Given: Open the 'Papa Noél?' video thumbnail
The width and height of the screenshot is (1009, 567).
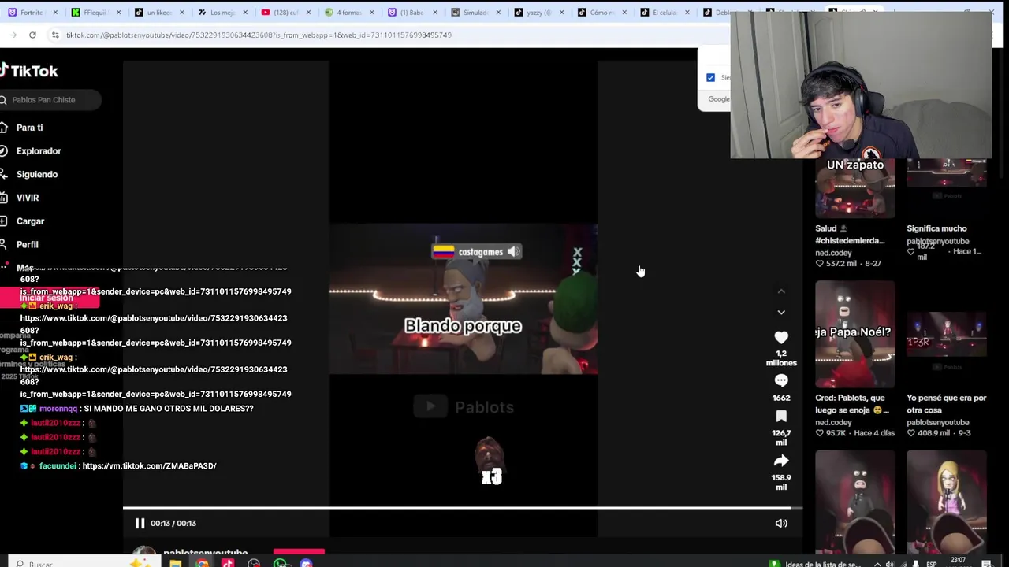Looking at the screenshot, I should click(855, 334).
